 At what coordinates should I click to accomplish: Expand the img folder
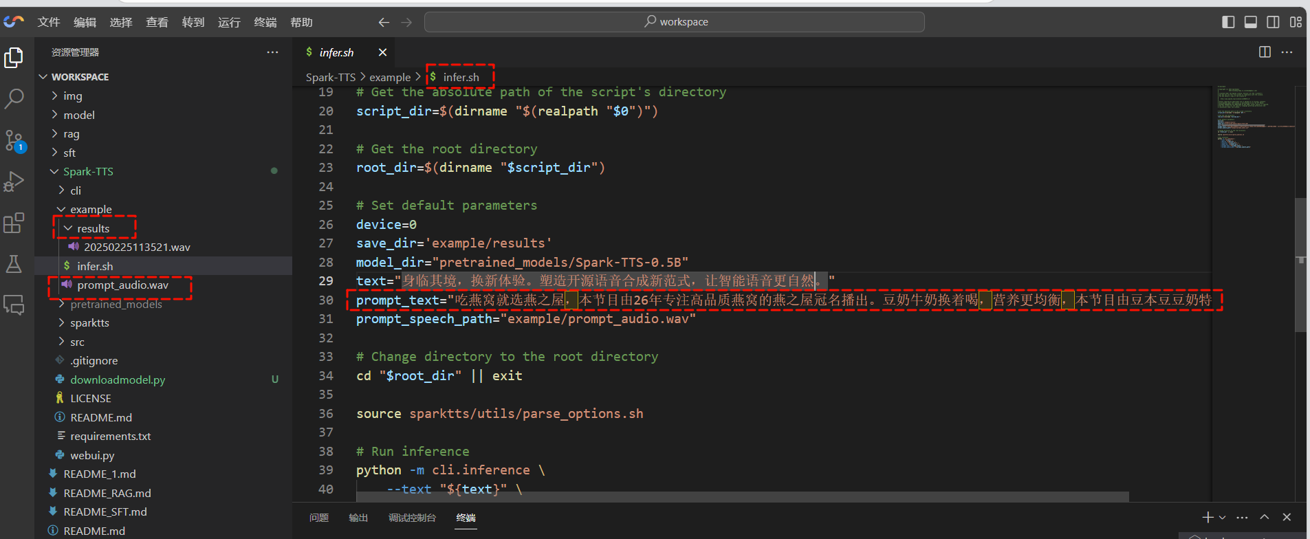pos(164,96)
